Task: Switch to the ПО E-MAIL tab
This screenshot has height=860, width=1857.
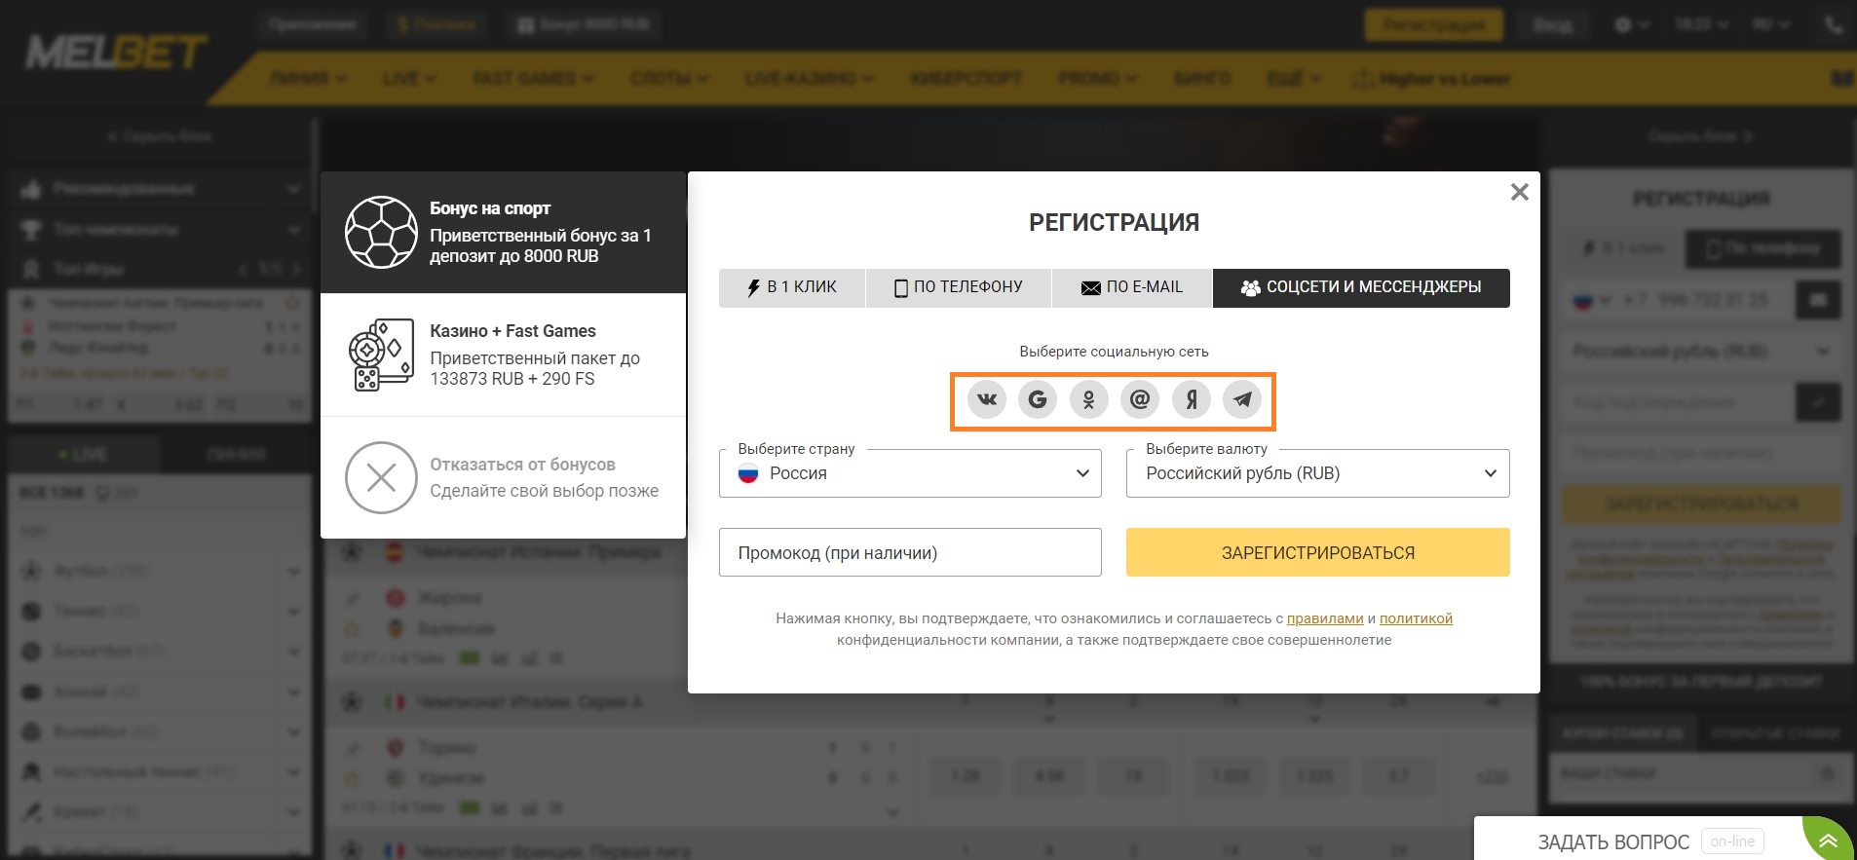Action: tap(1132, 287)
